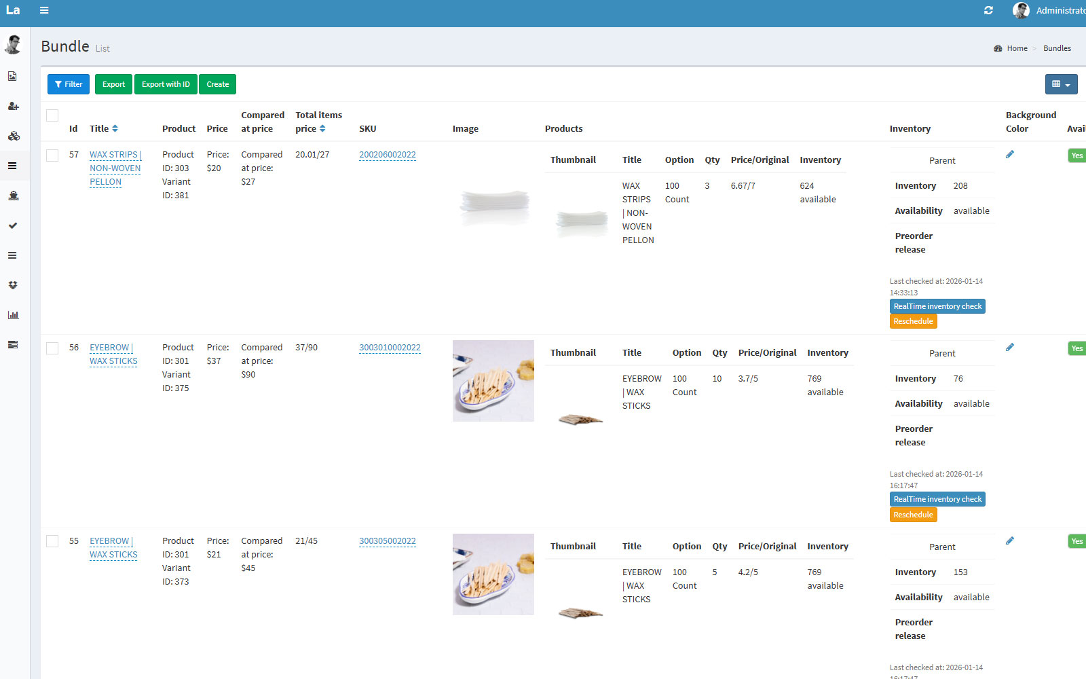
Task: Open the ship sidebar icon
Action: click(13, 196)
